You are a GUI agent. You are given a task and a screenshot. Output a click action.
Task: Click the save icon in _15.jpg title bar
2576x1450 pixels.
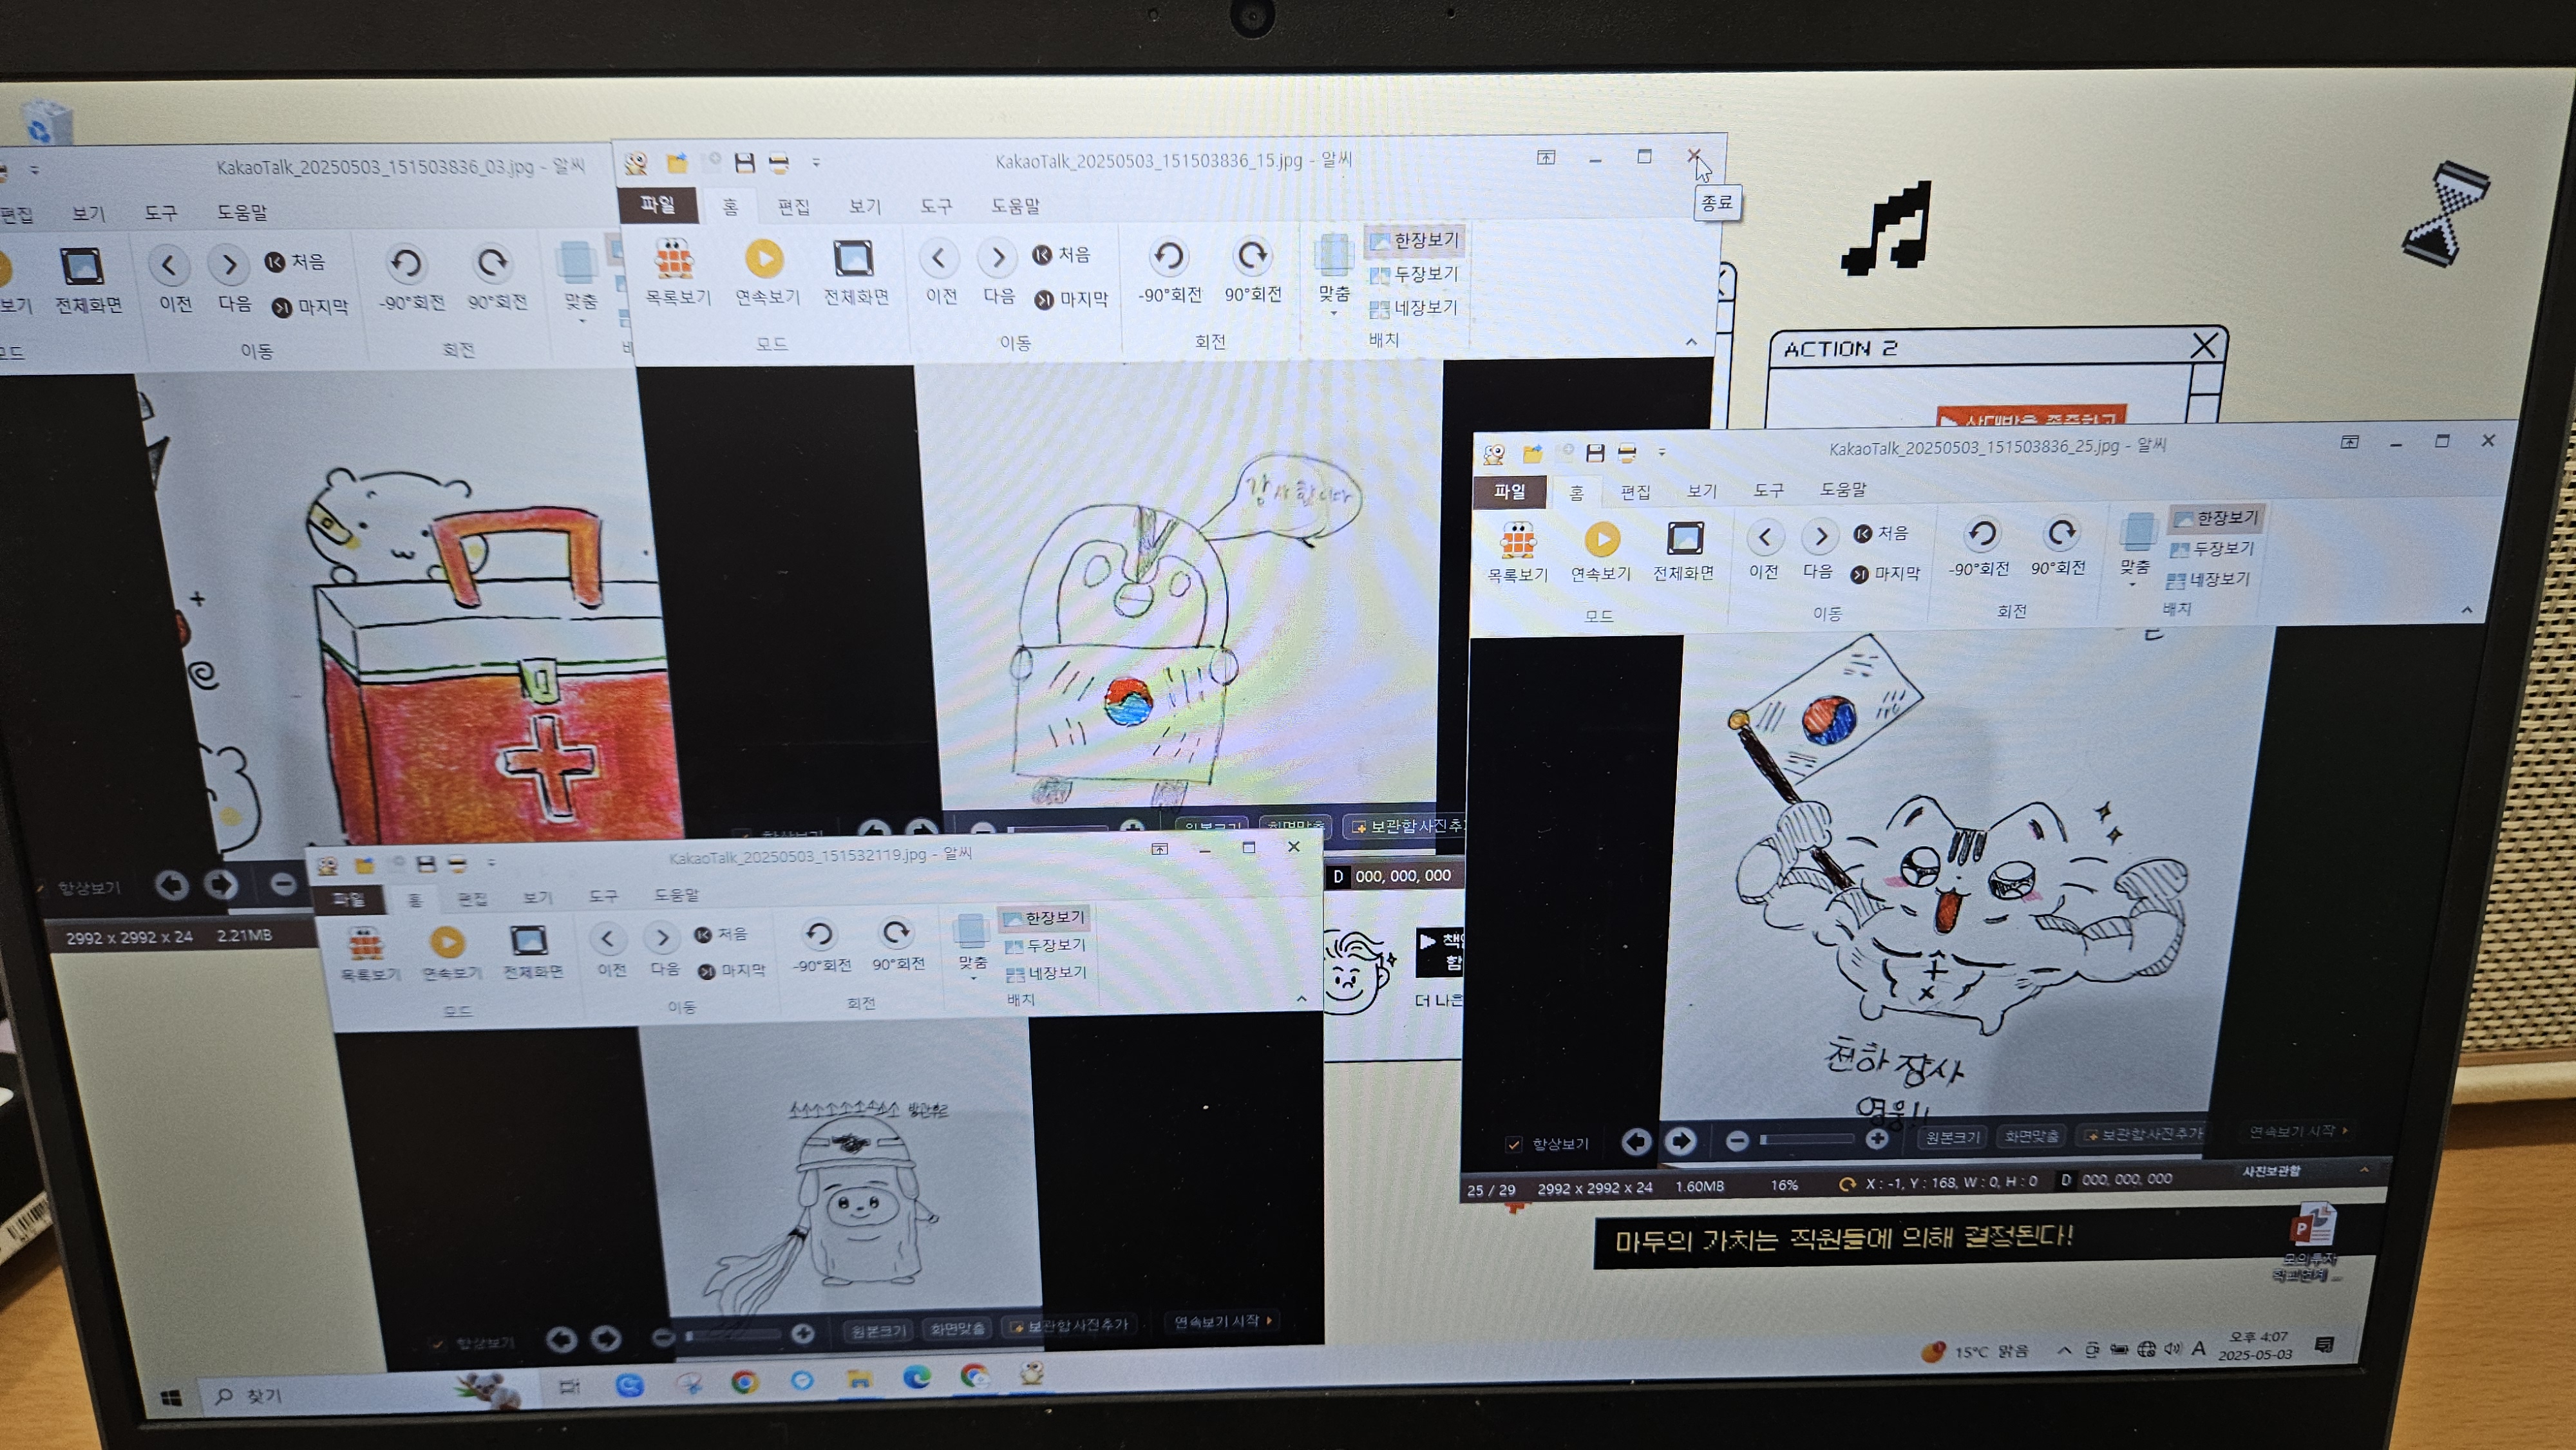(744, 162)
